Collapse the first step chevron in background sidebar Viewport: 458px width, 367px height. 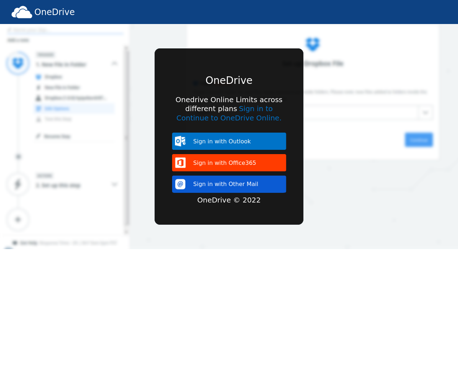pyautogui.click(x=114, y=63)
